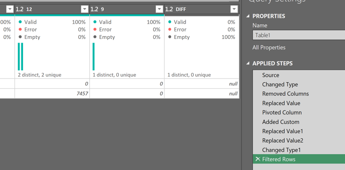Screen dimensions: 345x170
Task: Click the query Name input field
Action: 299,35
